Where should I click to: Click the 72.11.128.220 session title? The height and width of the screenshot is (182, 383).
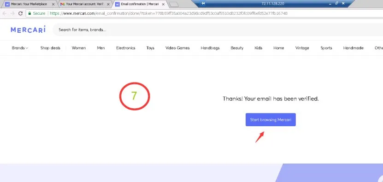[x=272, y=4]
